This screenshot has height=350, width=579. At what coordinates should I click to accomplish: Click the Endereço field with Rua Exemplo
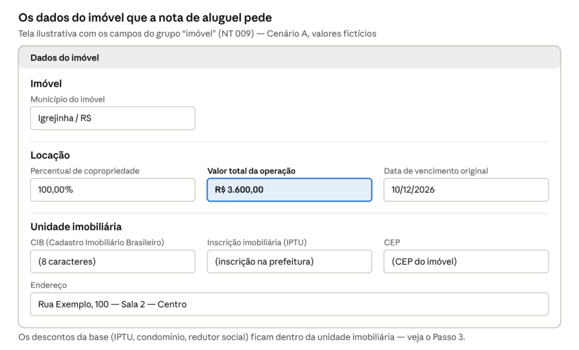289,304
